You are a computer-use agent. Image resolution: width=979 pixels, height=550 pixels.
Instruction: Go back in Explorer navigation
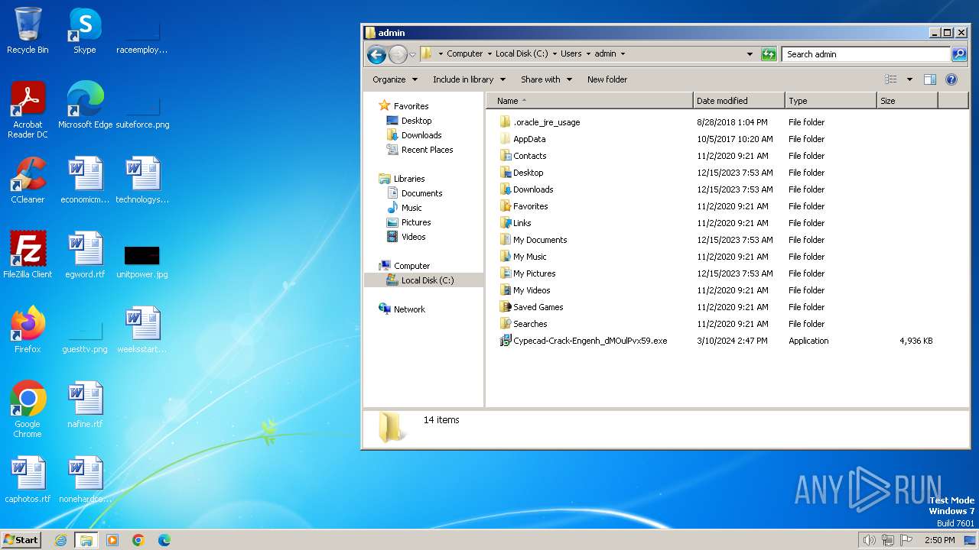pyautogui.click(x=376, y=54)
